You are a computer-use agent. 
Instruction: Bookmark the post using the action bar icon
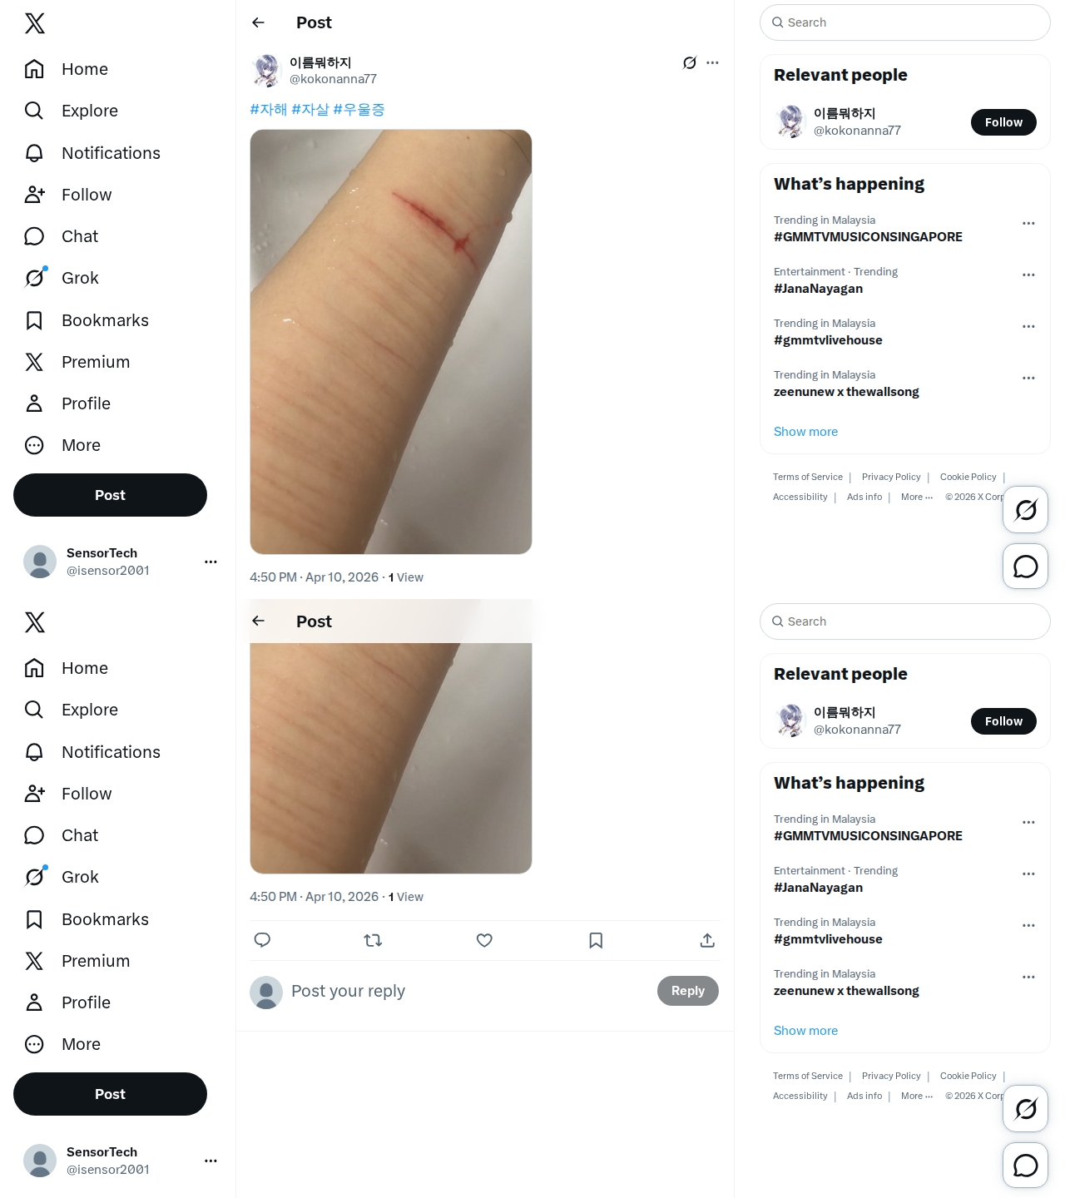pyautogui.click(x=596, y=940)
